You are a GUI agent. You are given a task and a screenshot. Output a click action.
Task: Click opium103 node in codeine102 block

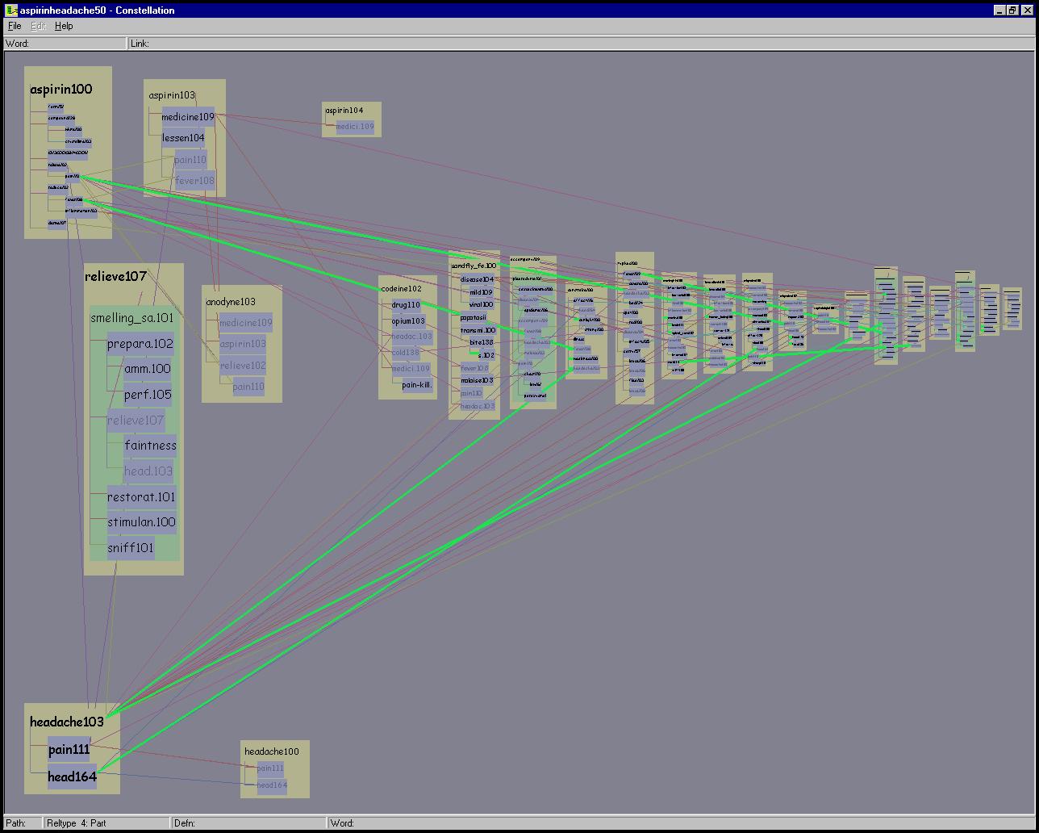click(408, 321)
